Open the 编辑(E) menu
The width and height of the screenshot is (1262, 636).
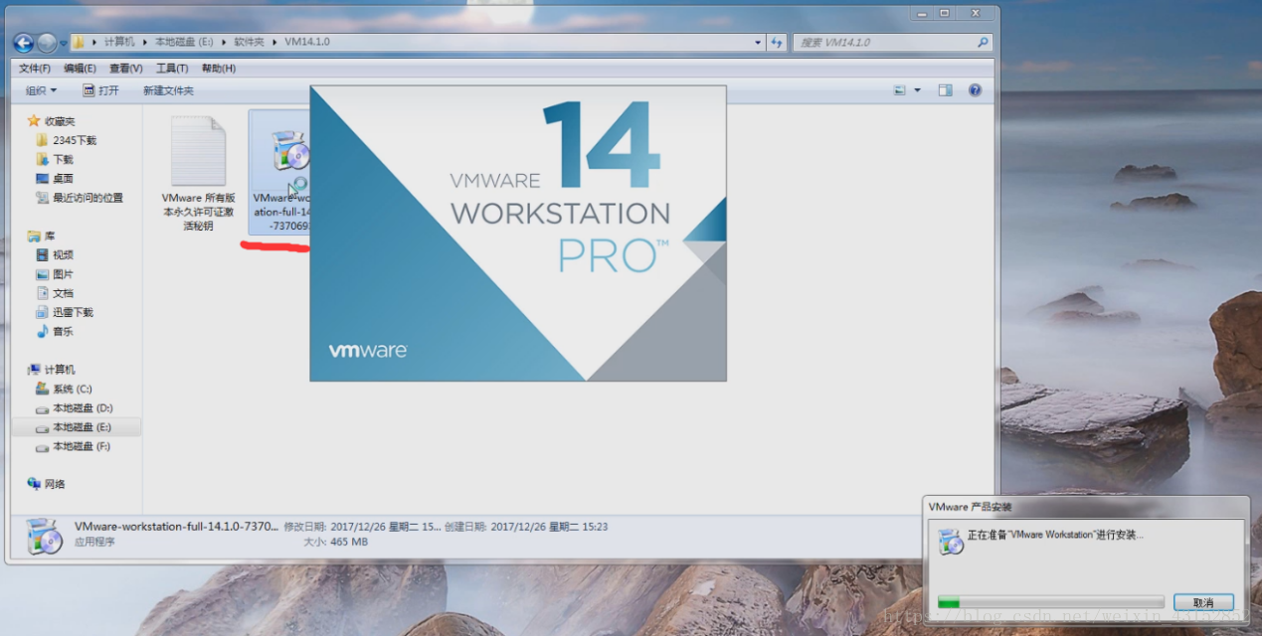click(80, 69)
